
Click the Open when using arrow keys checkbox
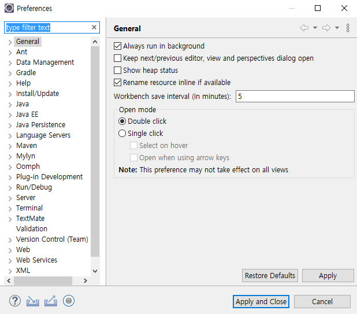coord(133,157)
